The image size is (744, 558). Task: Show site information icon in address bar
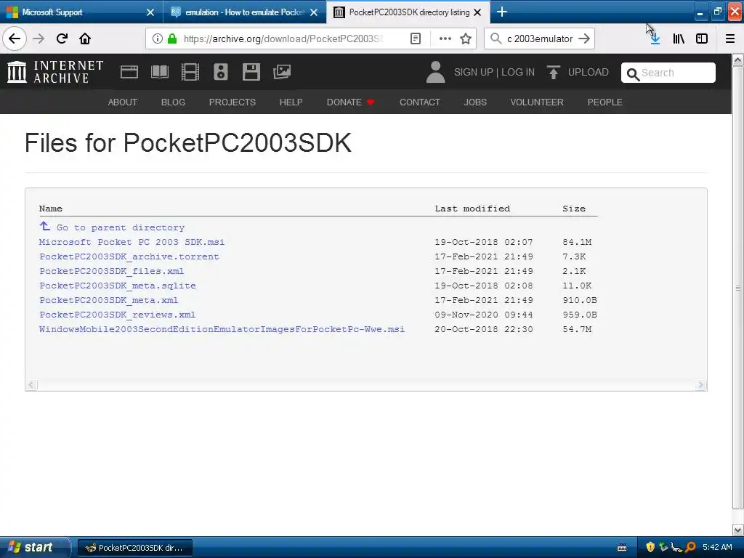pyautogui.click(x=158, y=39)
